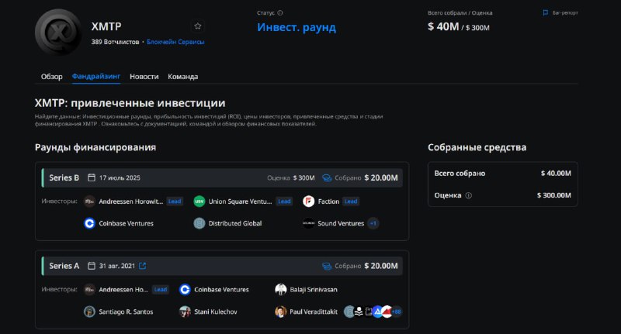Click the Coinbase Ventures logo in Series B
The image size is (621, 334).
(89, 223)
